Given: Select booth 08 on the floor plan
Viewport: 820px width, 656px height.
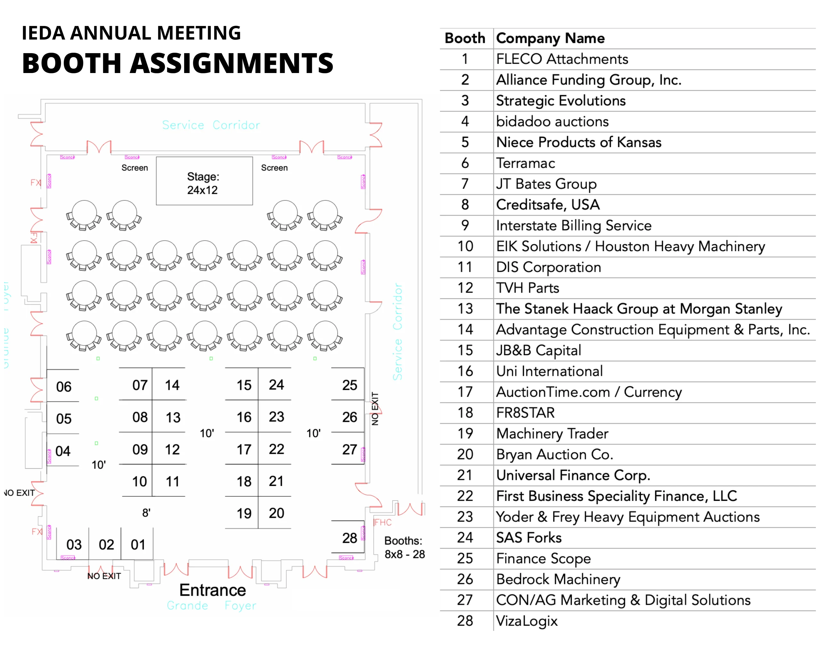Looking at the screenshot, I should pos(140,417).
